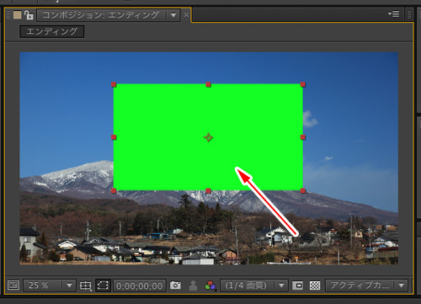Viewport: 421px width, 304px height.
Task: Click the エンディング breadcrumb button
Action: 51,31
